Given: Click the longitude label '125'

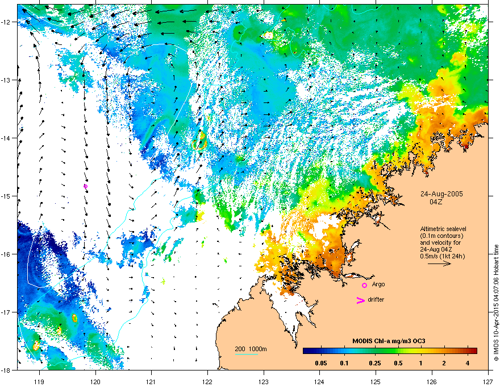Looking at the screenshot, I should 376,381.
